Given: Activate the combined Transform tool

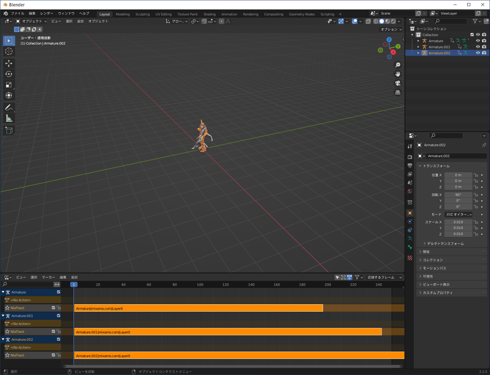Looking at the screenshot, I should tap(9, 95).
